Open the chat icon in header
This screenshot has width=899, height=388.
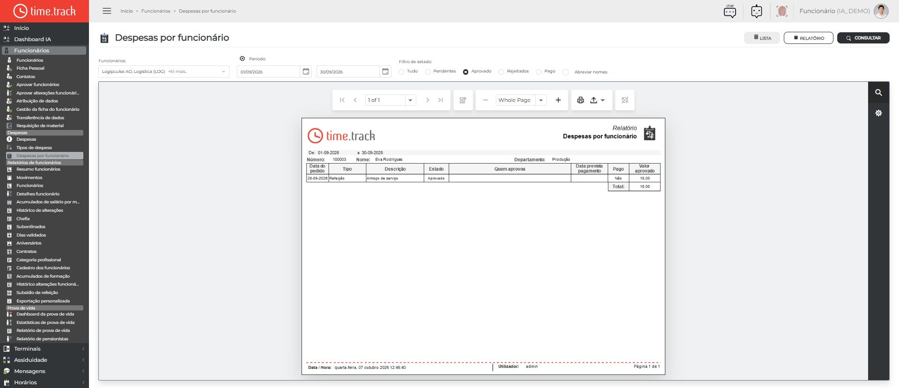[x=730, y=11]
